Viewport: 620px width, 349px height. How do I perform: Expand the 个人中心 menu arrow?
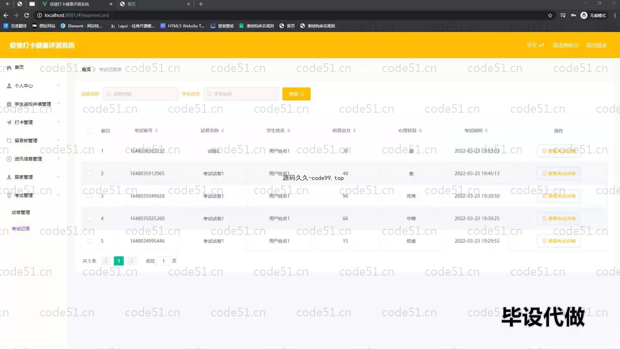coord(58,85)
